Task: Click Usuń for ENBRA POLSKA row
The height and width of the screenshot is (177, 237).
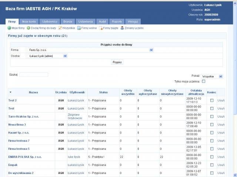Action: (x=221, y=157)
